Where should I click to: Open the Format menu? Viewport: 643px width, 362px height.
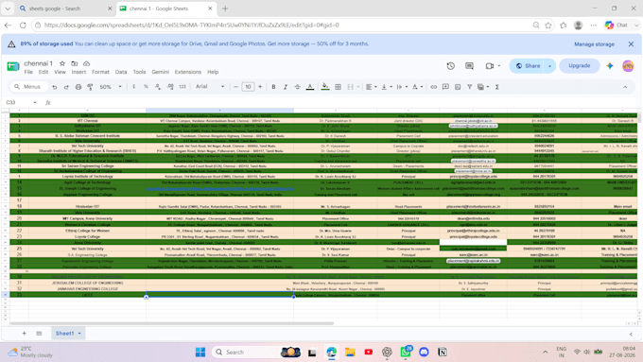[x=100, y=72]
